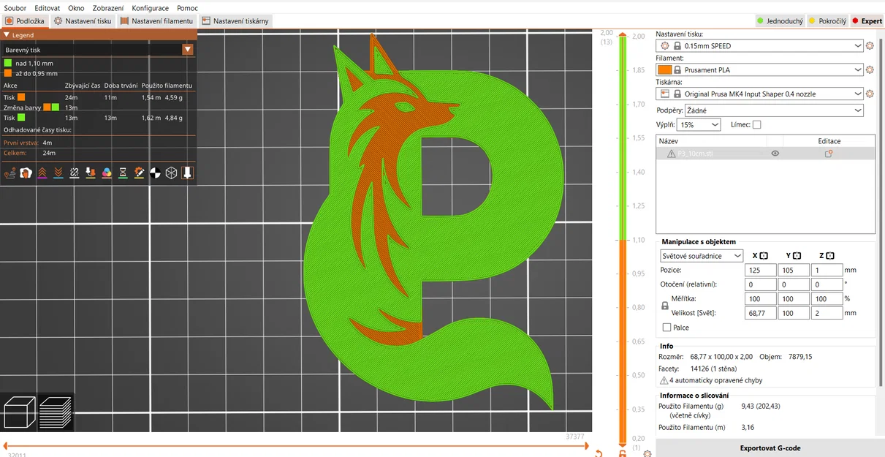Toggle wipe moves icon in legend toolbar
This screenshot has height=457, width=885.
click(x=26, y=173)
